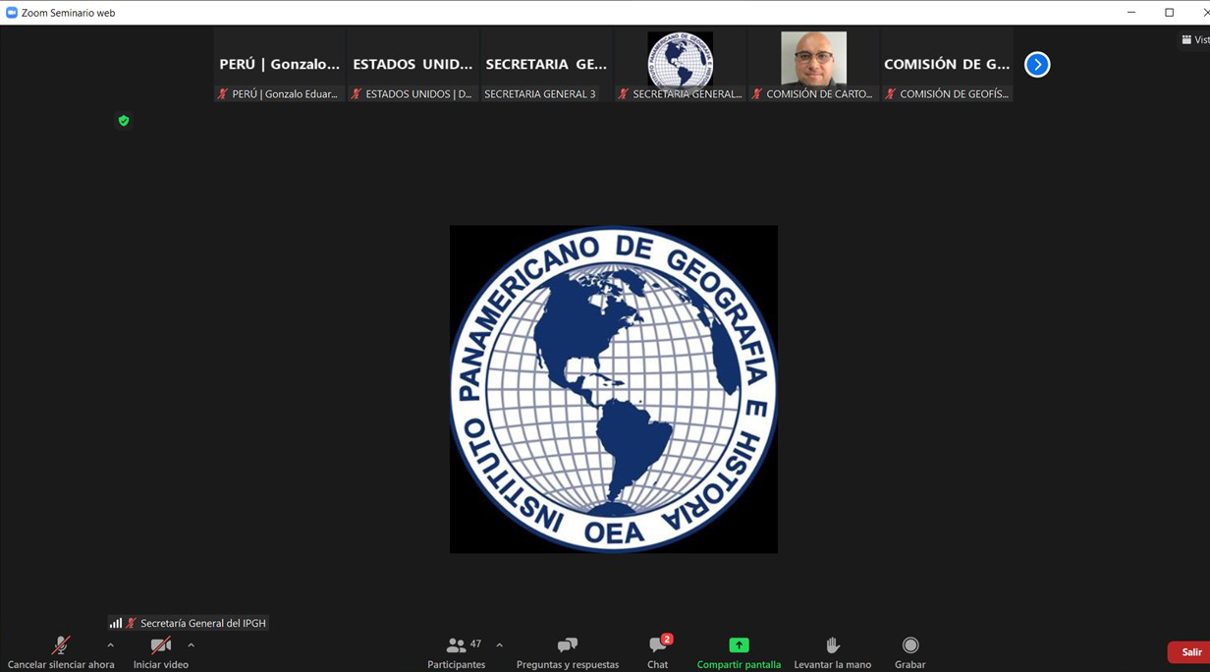The width and height of the screenshot is (1210, 672).
Task: Raise hand with Levantar la mano
Action: click(x=833, y=651)
